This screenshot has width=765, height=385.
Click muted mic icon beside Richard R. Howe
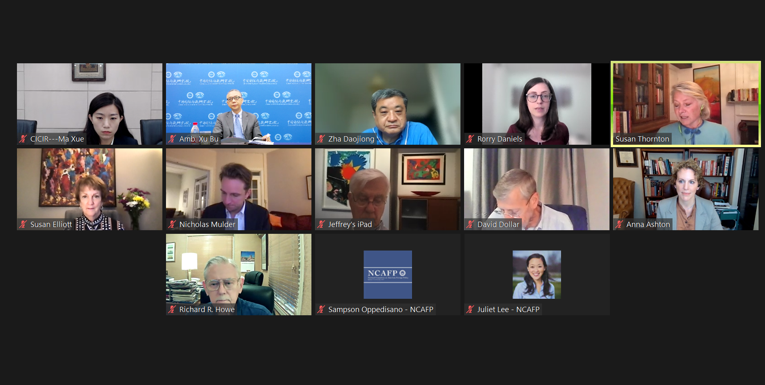coord(172,310)
